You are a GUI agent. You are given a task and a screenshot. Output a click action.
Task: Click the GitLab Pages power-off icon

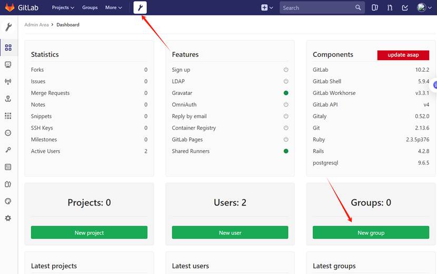(x=286, y=139)
